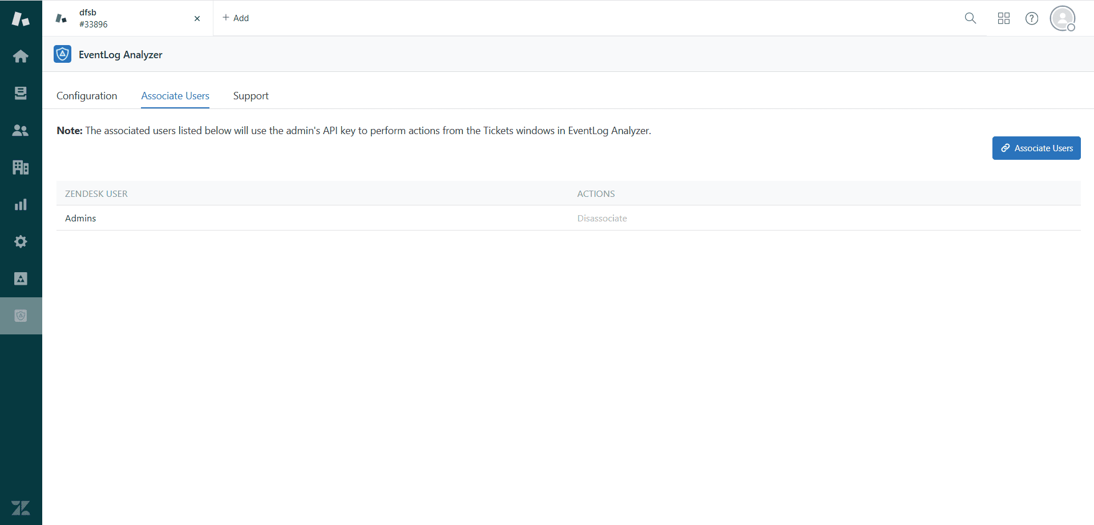Open the Reporting bar-chart icon
The width and height of the screenshot is (1094, 525).
tap(21, 204)
